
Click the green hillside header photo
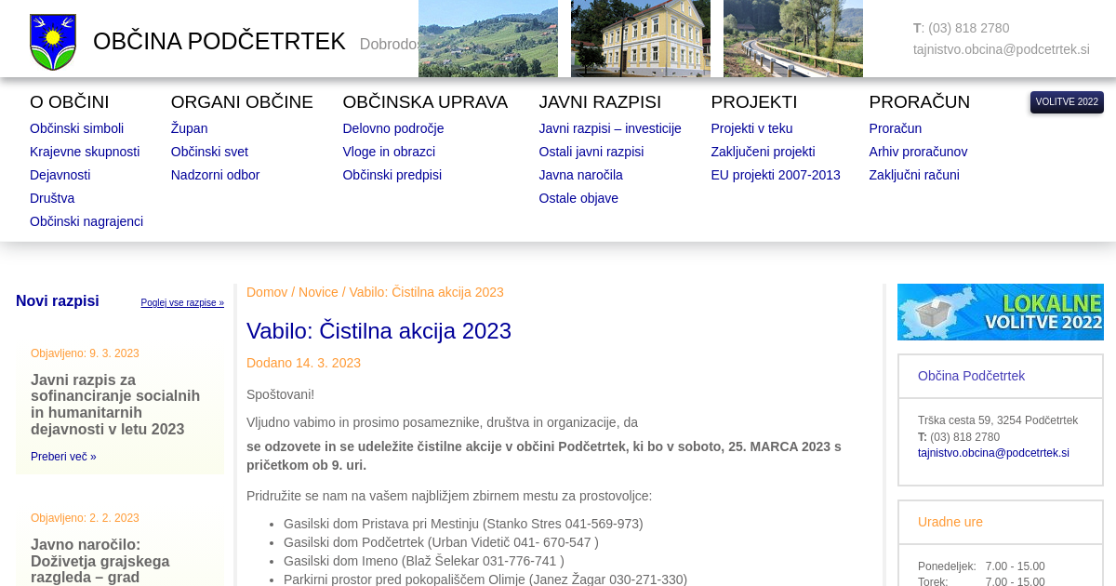[x=487, y=38]
